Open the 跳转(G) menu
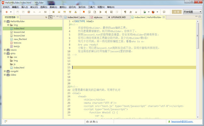Screen dimensions: 204x126 (x=53, y=7)
